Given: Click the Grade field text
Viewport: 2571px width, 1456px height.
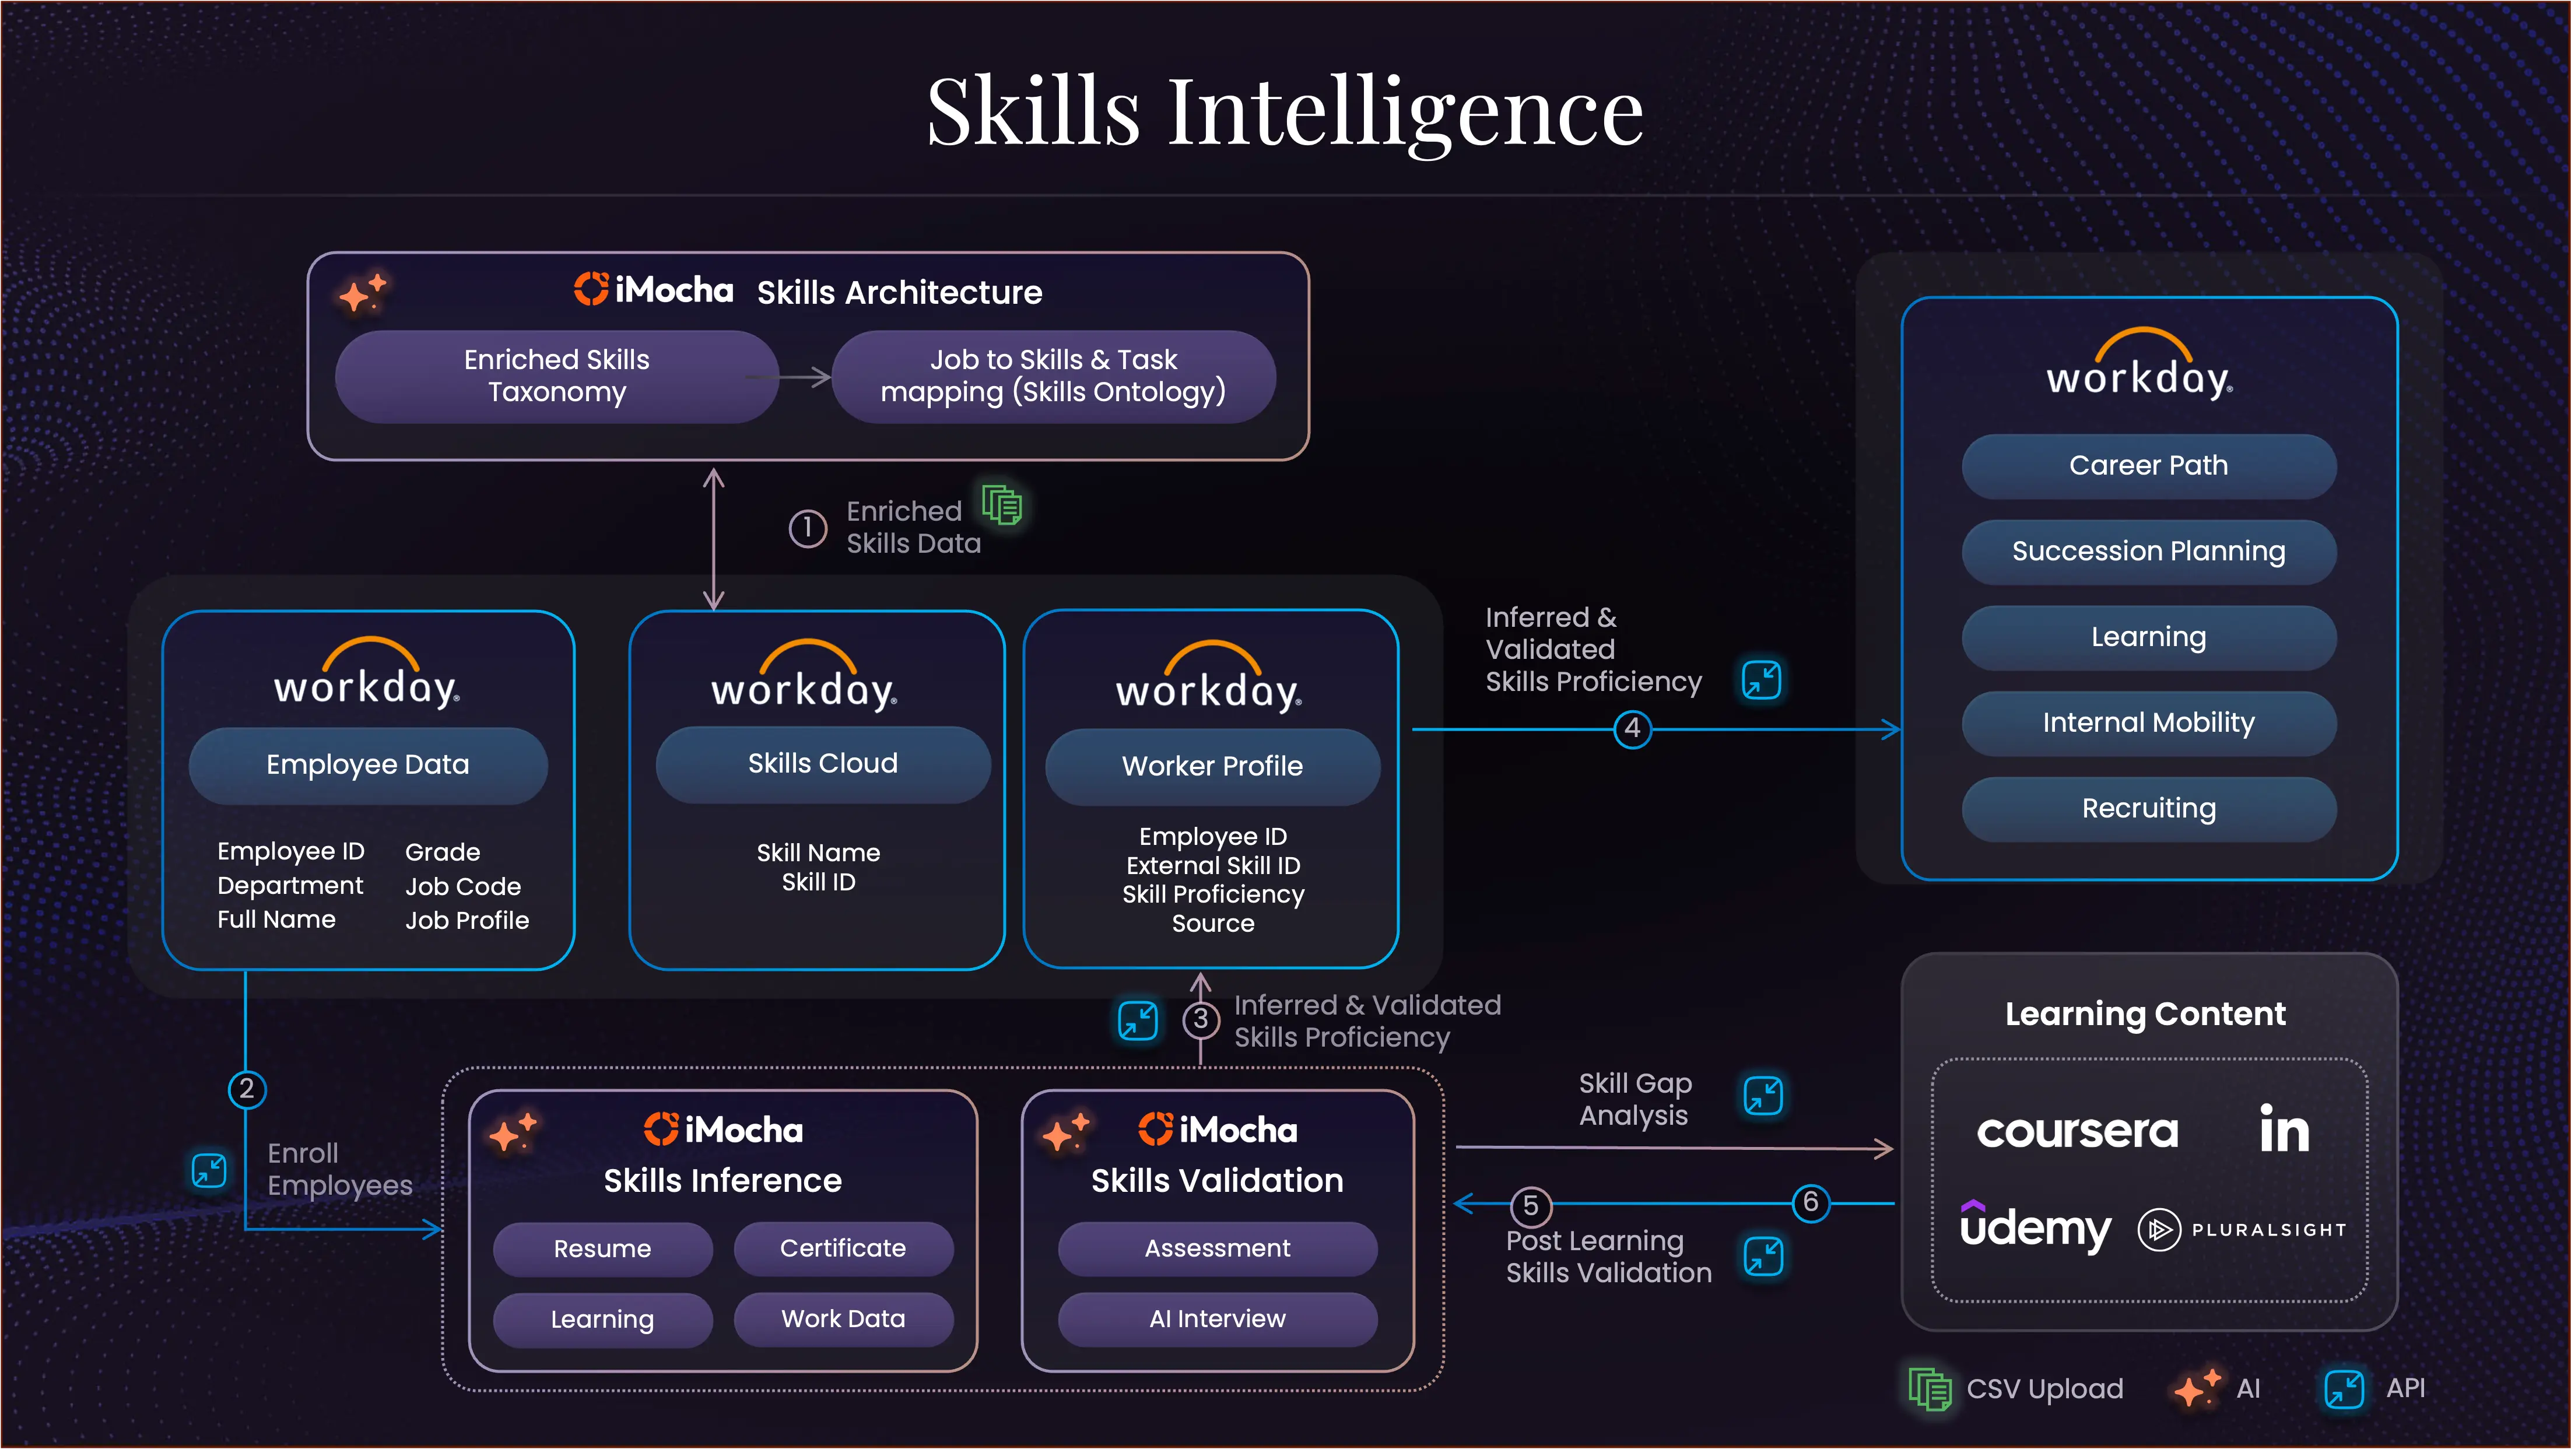Looking at the screenshot, I should [x=443, y=853].
